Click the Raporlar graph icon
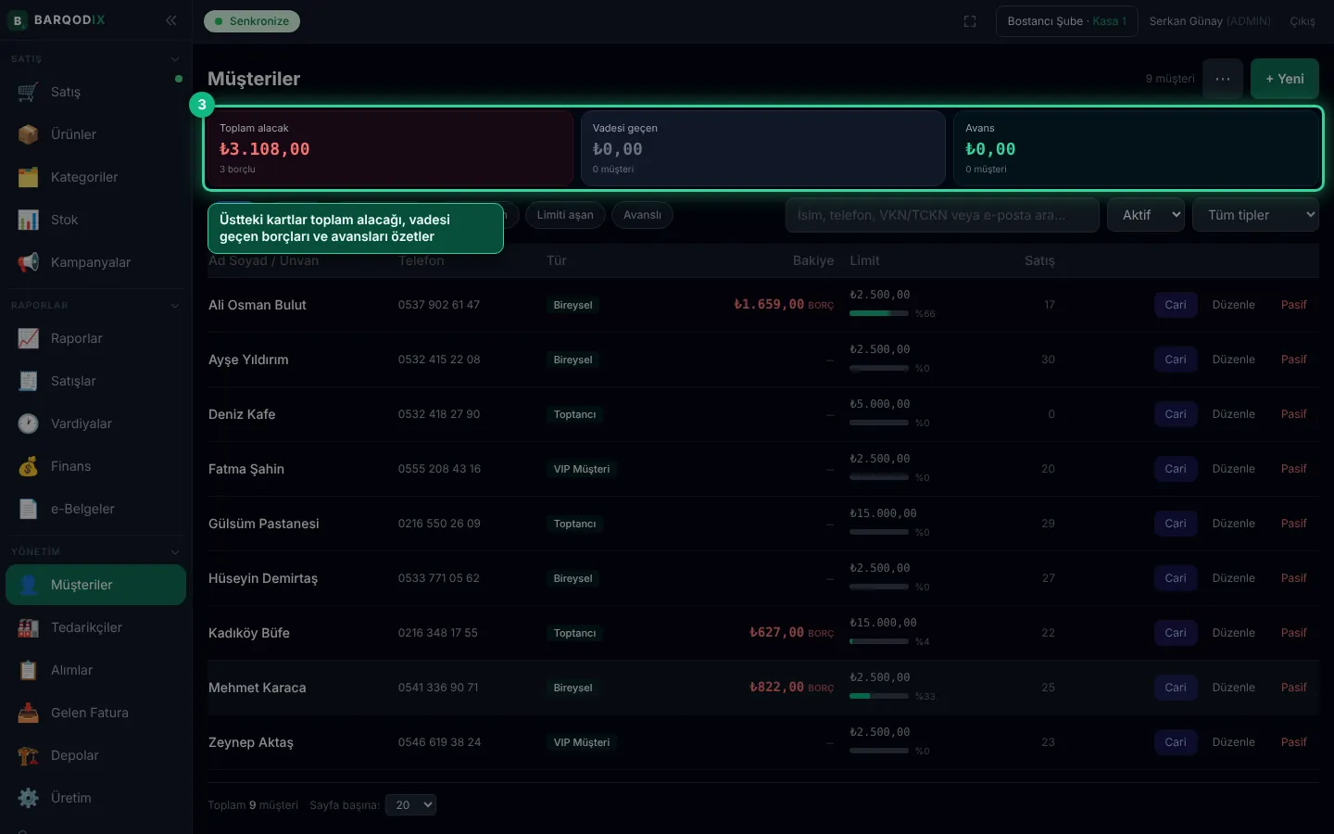 click(28, 338)
